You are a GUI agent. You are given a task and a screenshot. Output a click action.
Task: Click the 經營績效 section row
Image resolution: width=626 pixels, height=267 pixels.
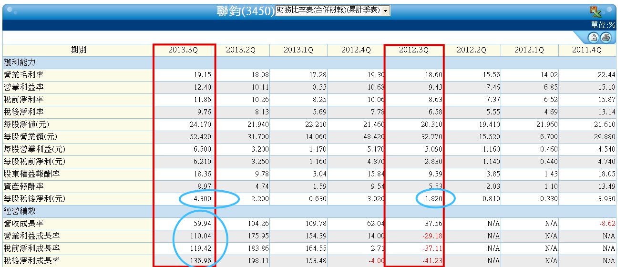pyautogui.click(x=309, y=211)
